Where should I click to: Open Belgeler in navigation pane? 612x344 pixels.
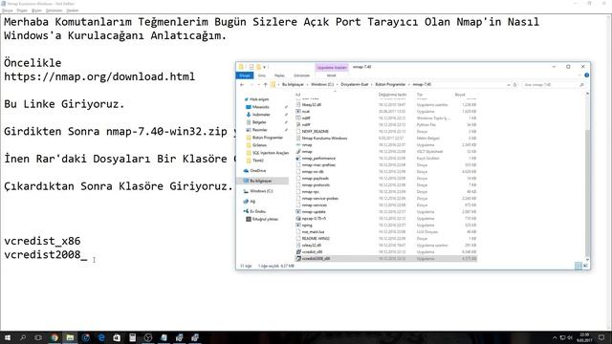pos(259,122)
